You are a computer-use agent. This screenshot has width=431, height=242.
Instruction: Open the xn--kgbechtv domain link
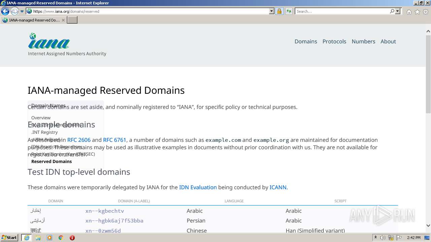point(105,211)
